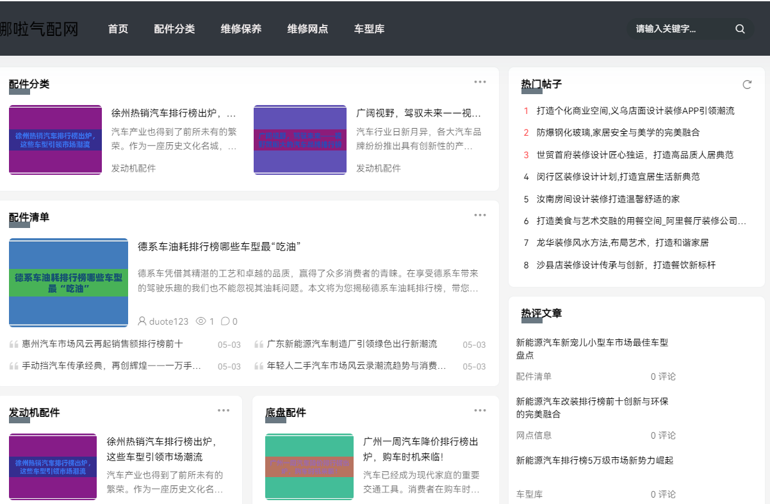Open the 配件分类 section more options
This screenshot has width=770, height=504.
(x=480, y=82)
